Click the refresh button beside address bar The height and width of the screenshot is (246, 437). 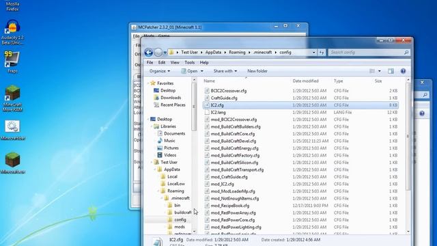click(322, 53)
